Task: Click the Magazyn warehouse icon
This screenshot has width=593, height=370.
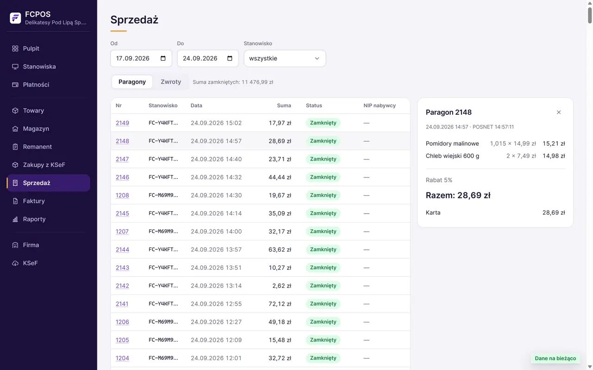Action: (15, 129)
